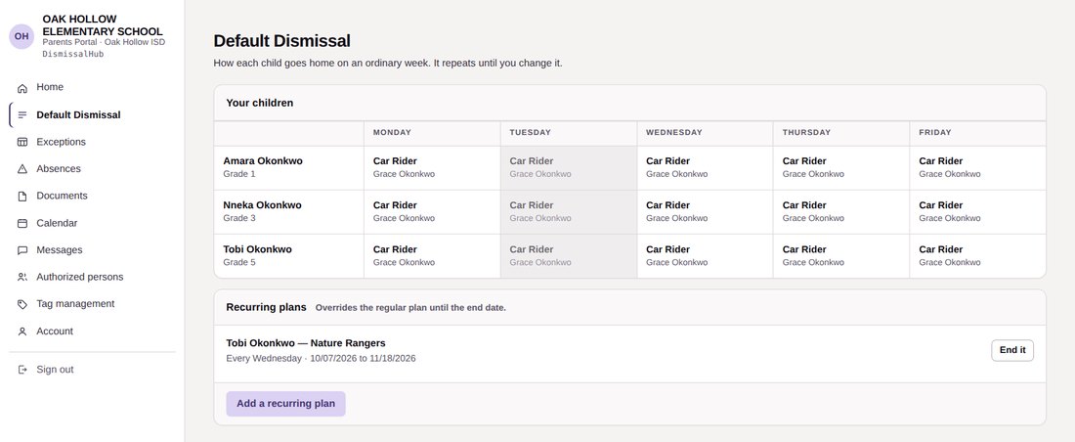The width and height of the screenshot is (1075, 442).
Task: Click the Home house icon
Action: click(21, 88)
